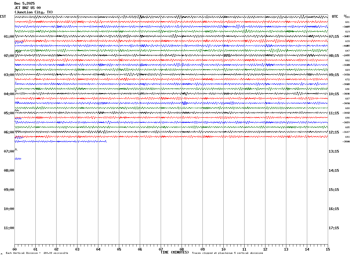The image size is (351, 257).
Task: Click minute tick 15 on time axis
Action: point(328,249)
